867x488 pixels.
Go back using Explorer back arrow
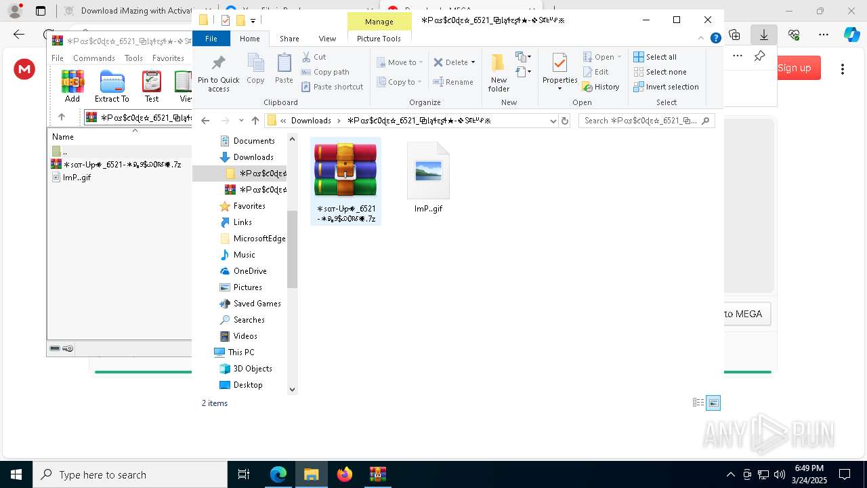pyautogui.click(x=206, y=121)
